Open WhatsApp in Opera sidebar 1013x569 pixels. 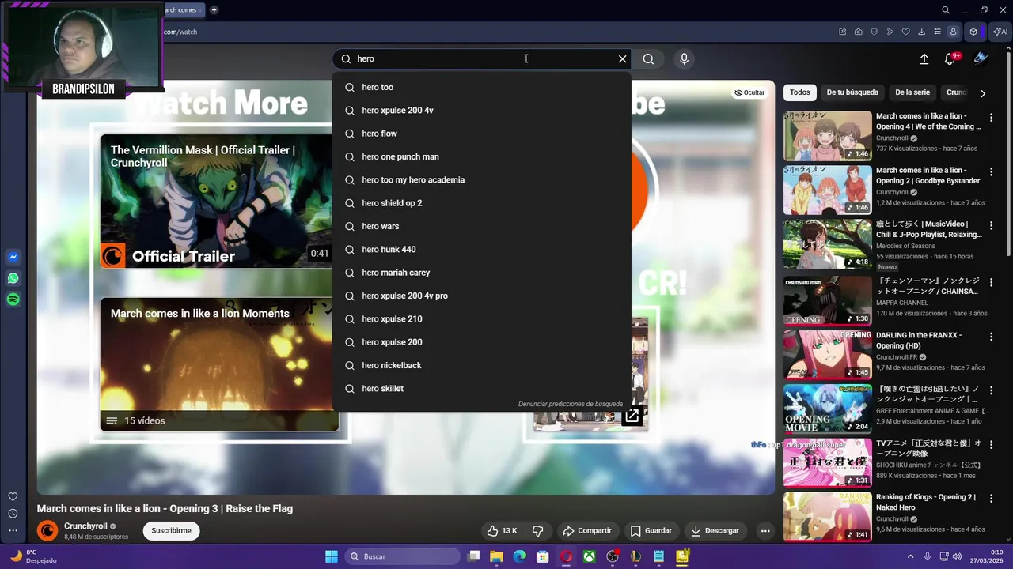(13, 278)
